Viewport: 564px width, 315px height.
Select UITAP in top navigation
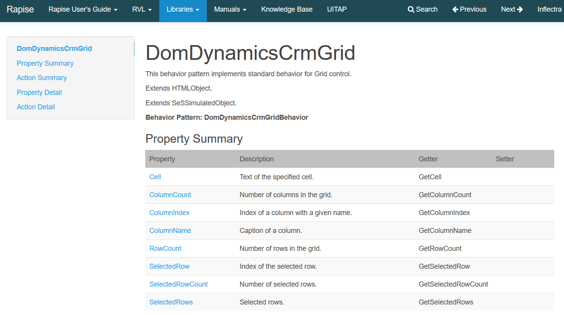pyautogui.click(x=337, y=10)
